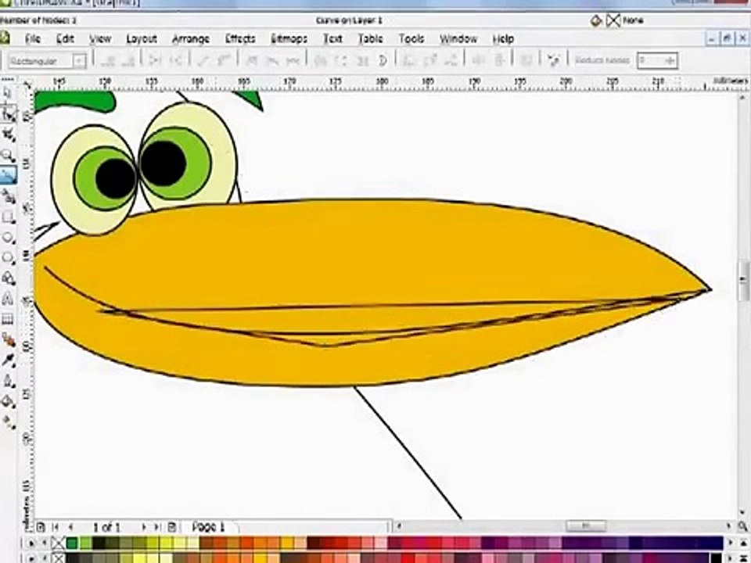Open the Edit menu
Screen dimensions: 751x563
tap(65, 39)
